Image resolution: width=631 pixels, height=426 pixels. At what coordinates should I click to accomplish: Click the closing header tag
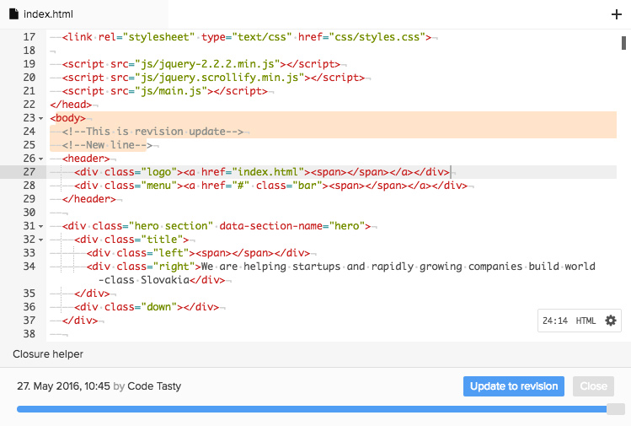(x=89, y=199)
